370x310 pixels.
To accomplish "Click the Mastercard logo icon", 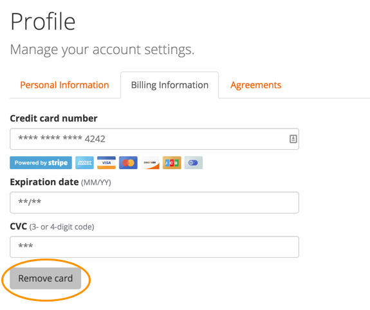I will 128,163.
